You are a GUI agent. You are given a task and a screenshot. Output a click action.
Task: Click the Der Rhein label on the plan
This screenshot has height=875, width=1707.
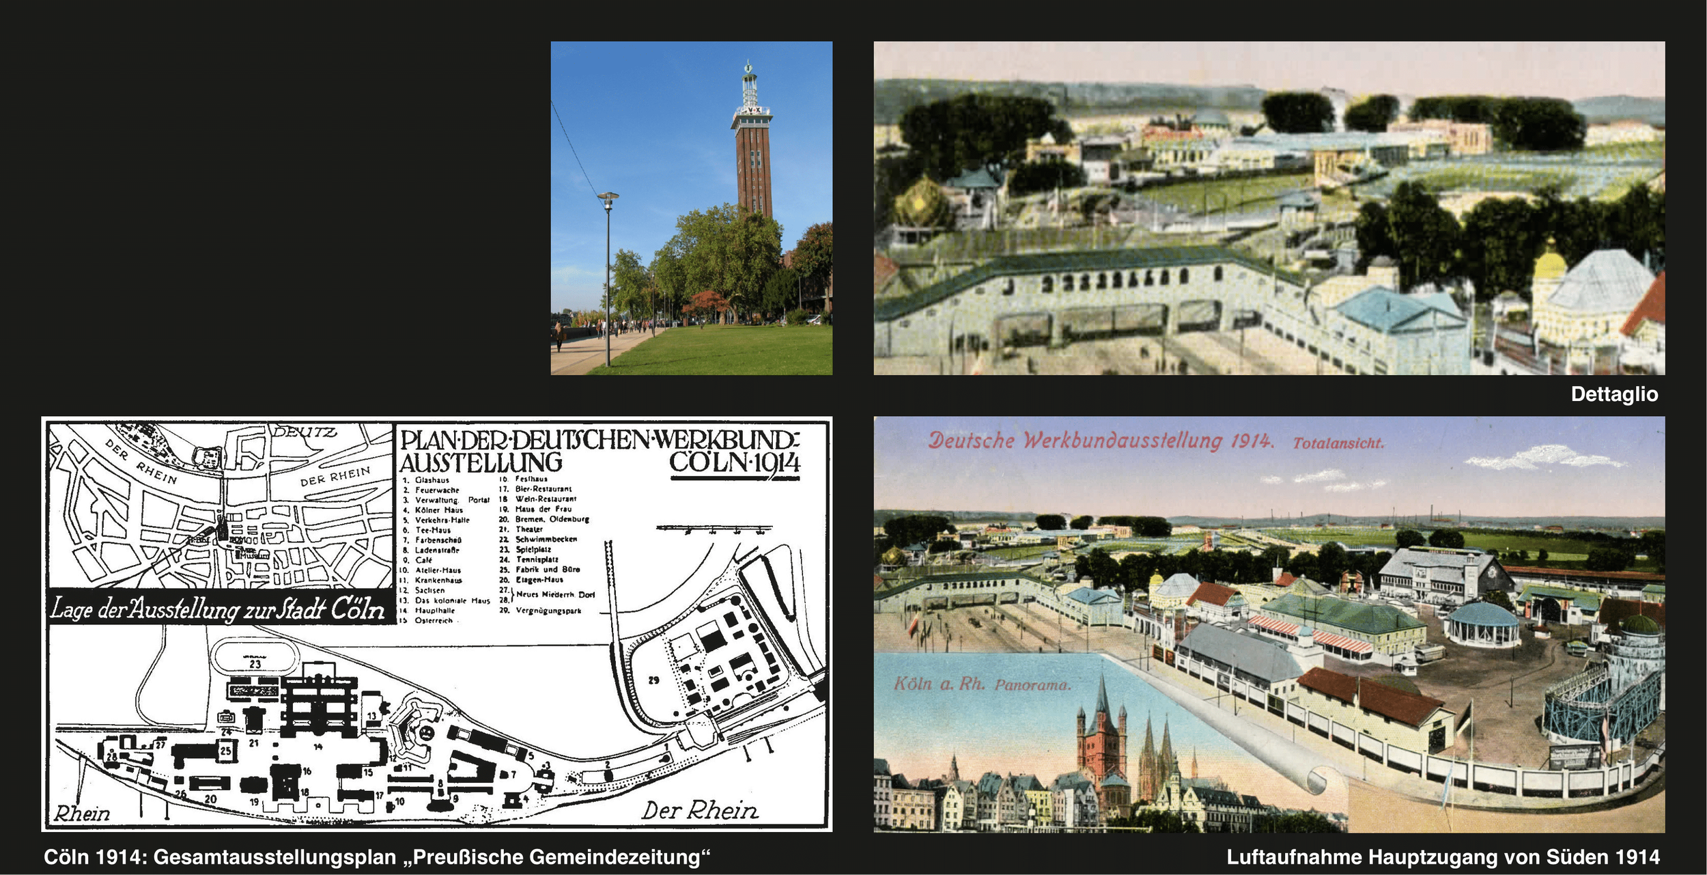click(x=699, y=811)
